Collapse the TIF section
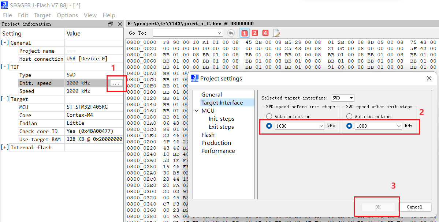Image resolution: width=439 pixels, height=222 pixels. pos(5,67)
